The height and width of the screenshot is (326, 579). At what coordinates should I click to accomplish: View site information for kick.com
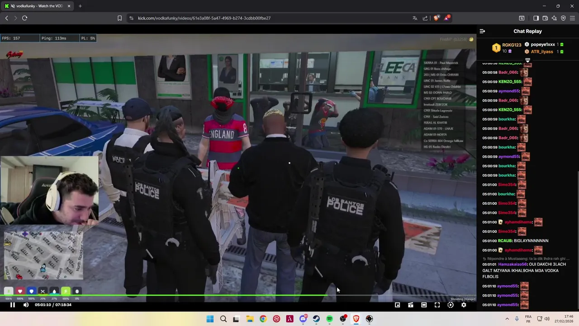tap(131, 18)
